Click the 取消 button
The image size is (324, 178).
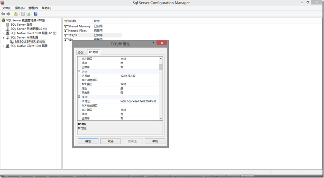tap(110, 141)
